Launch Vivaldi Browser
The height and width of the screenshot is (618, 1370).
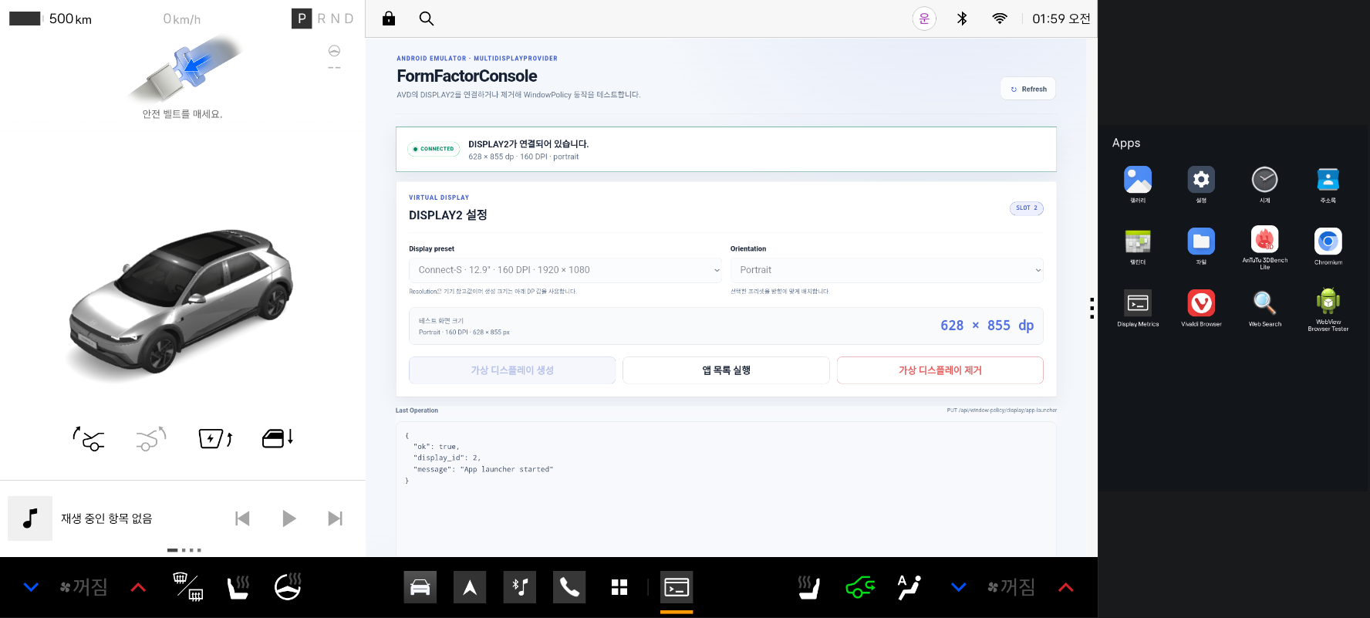(1201, 303)
